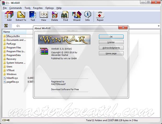Click the Delete toolbar icon
Image resolution: width=162 pixels, height=124 pixels.
(55, 16)
